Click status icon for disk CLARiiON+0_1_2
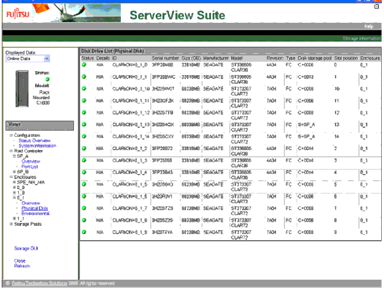Screen dimensions: 384x288 [84, 148]
